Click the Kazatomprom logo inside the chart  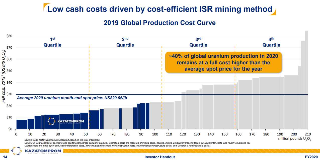coord(66,122)
